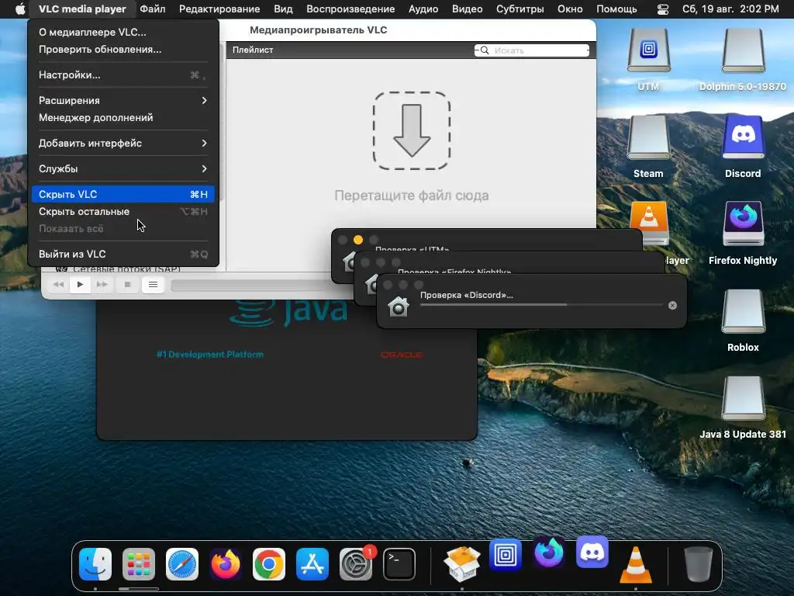This screenshot has width=794, height=596.
Task: Open the Субтитры menu
Action: pyautogui.click(x=520, y=9)
